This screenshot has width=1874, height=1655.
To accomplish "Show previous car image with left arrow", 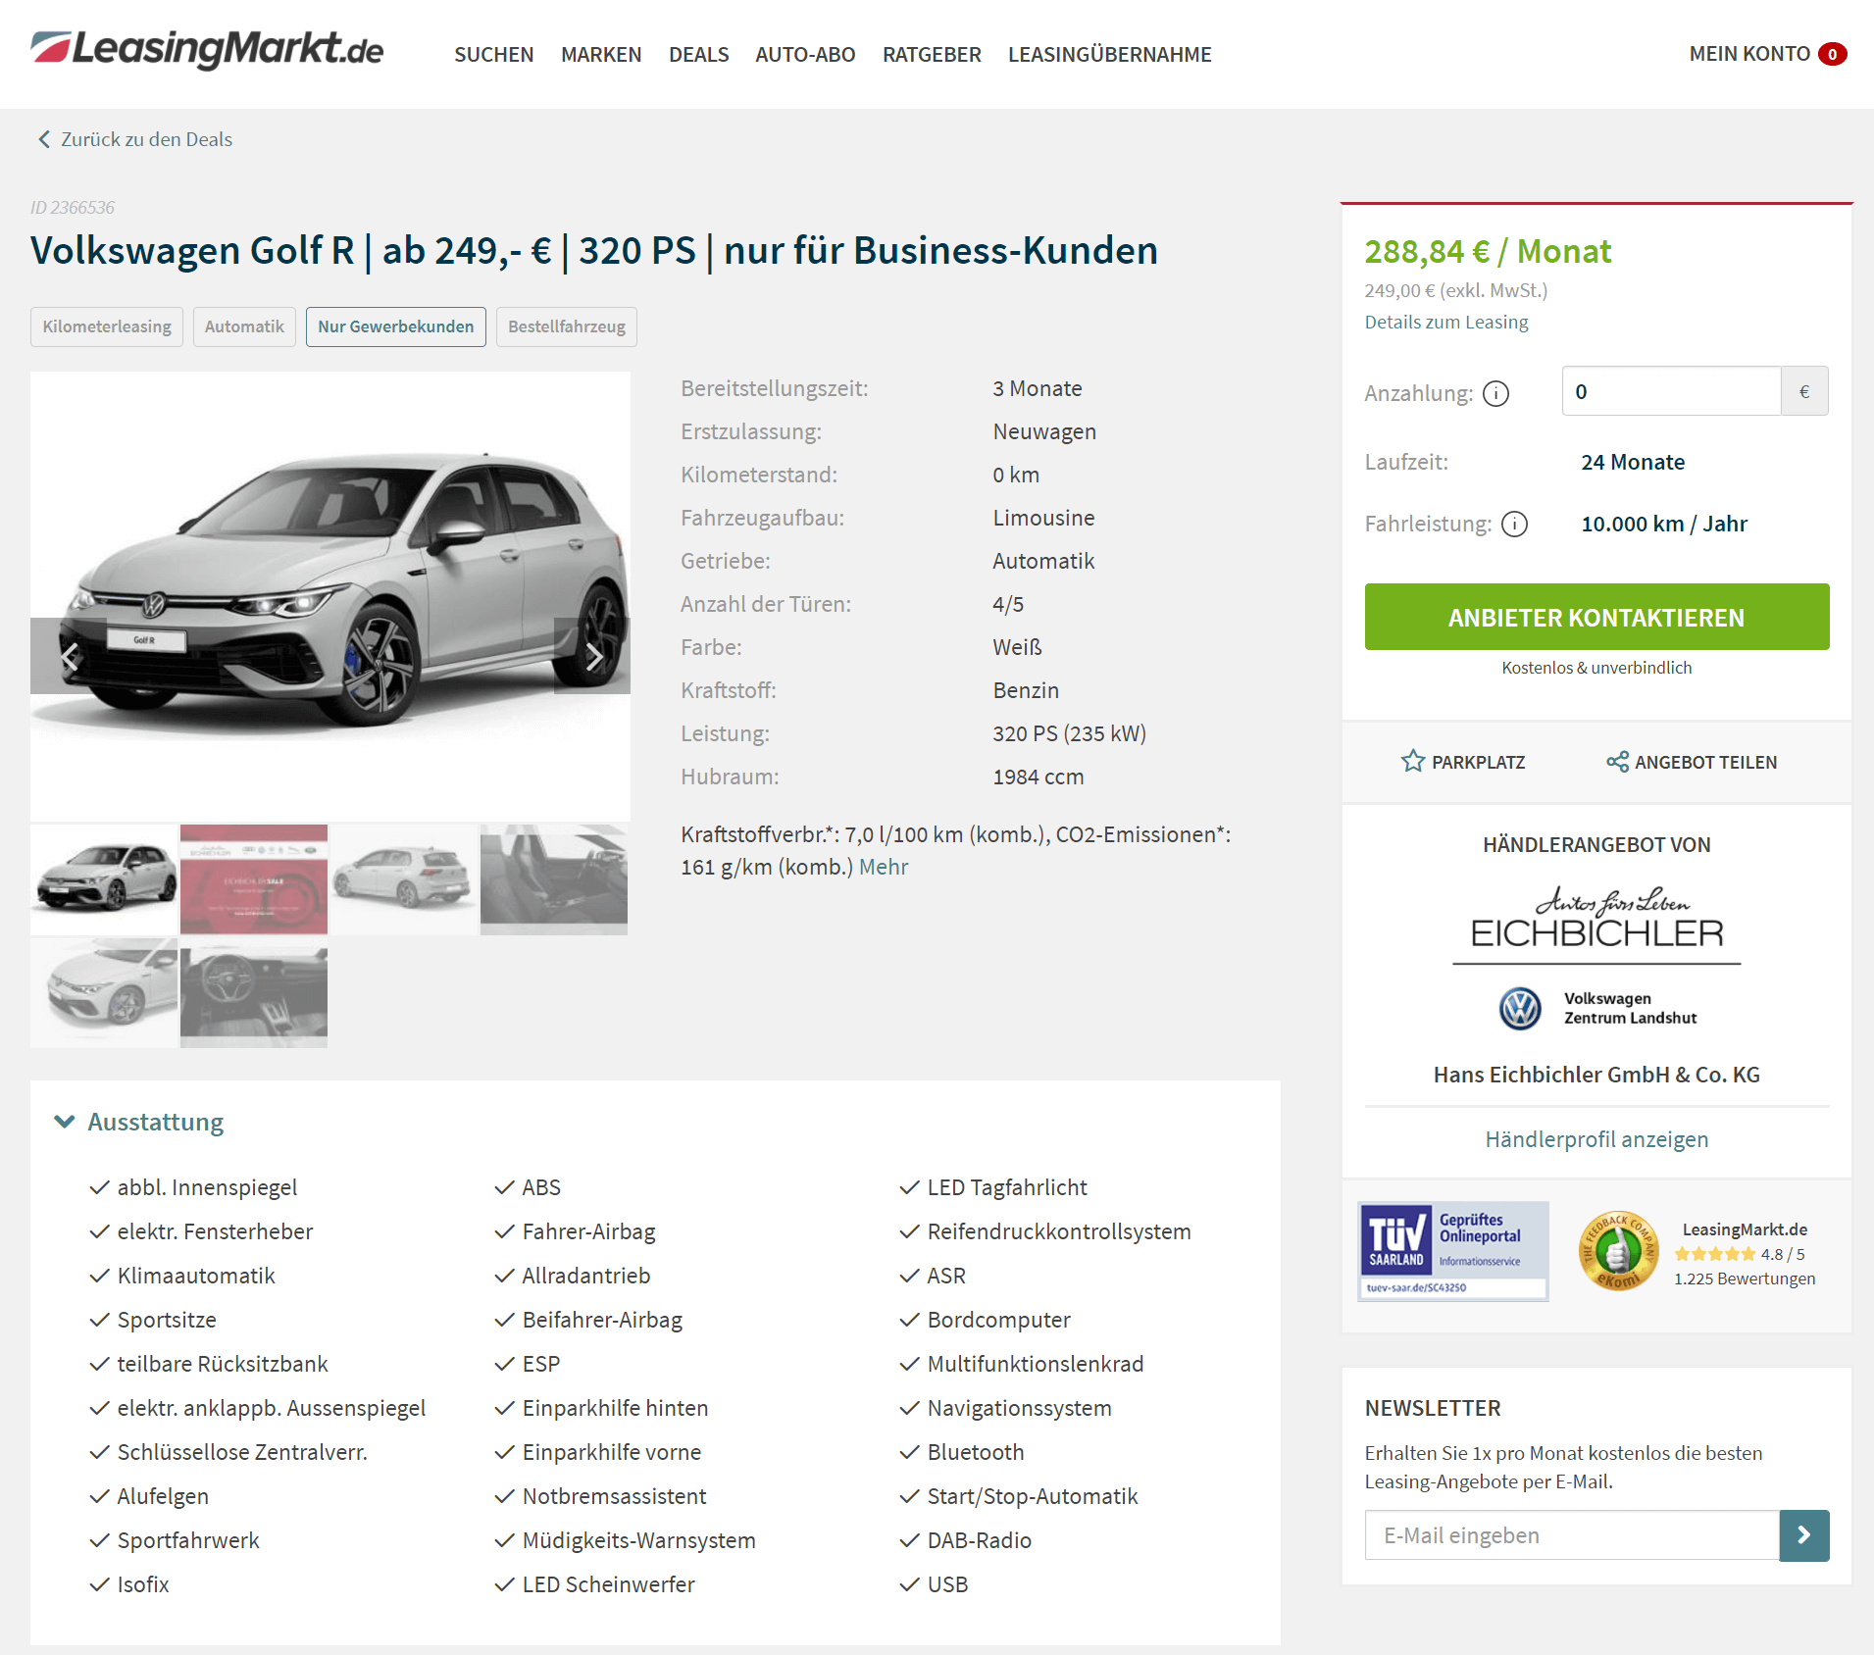I will 69,656.
